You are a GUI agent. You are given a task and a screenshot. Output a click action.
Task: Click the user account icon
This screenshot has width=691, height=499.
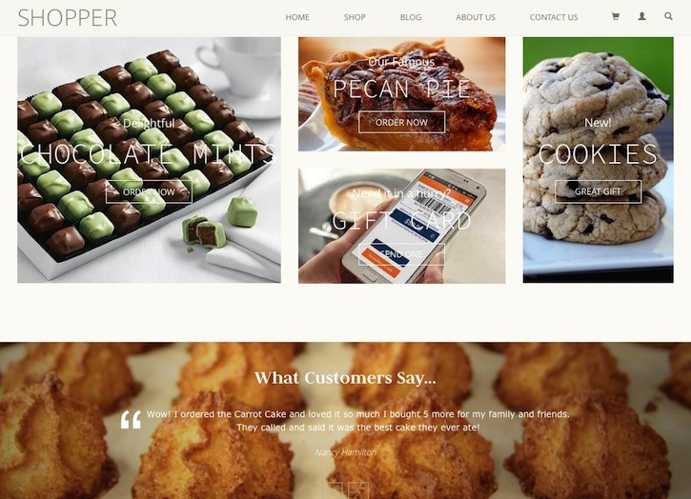point(642,17)
